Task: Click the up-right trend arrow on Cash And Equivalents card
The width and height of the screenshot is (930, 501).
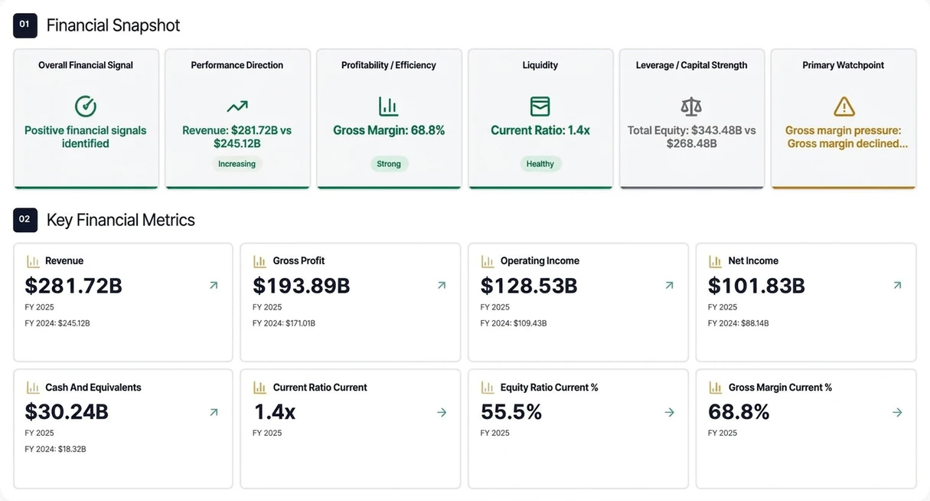Action: click(x=214, y=412)
